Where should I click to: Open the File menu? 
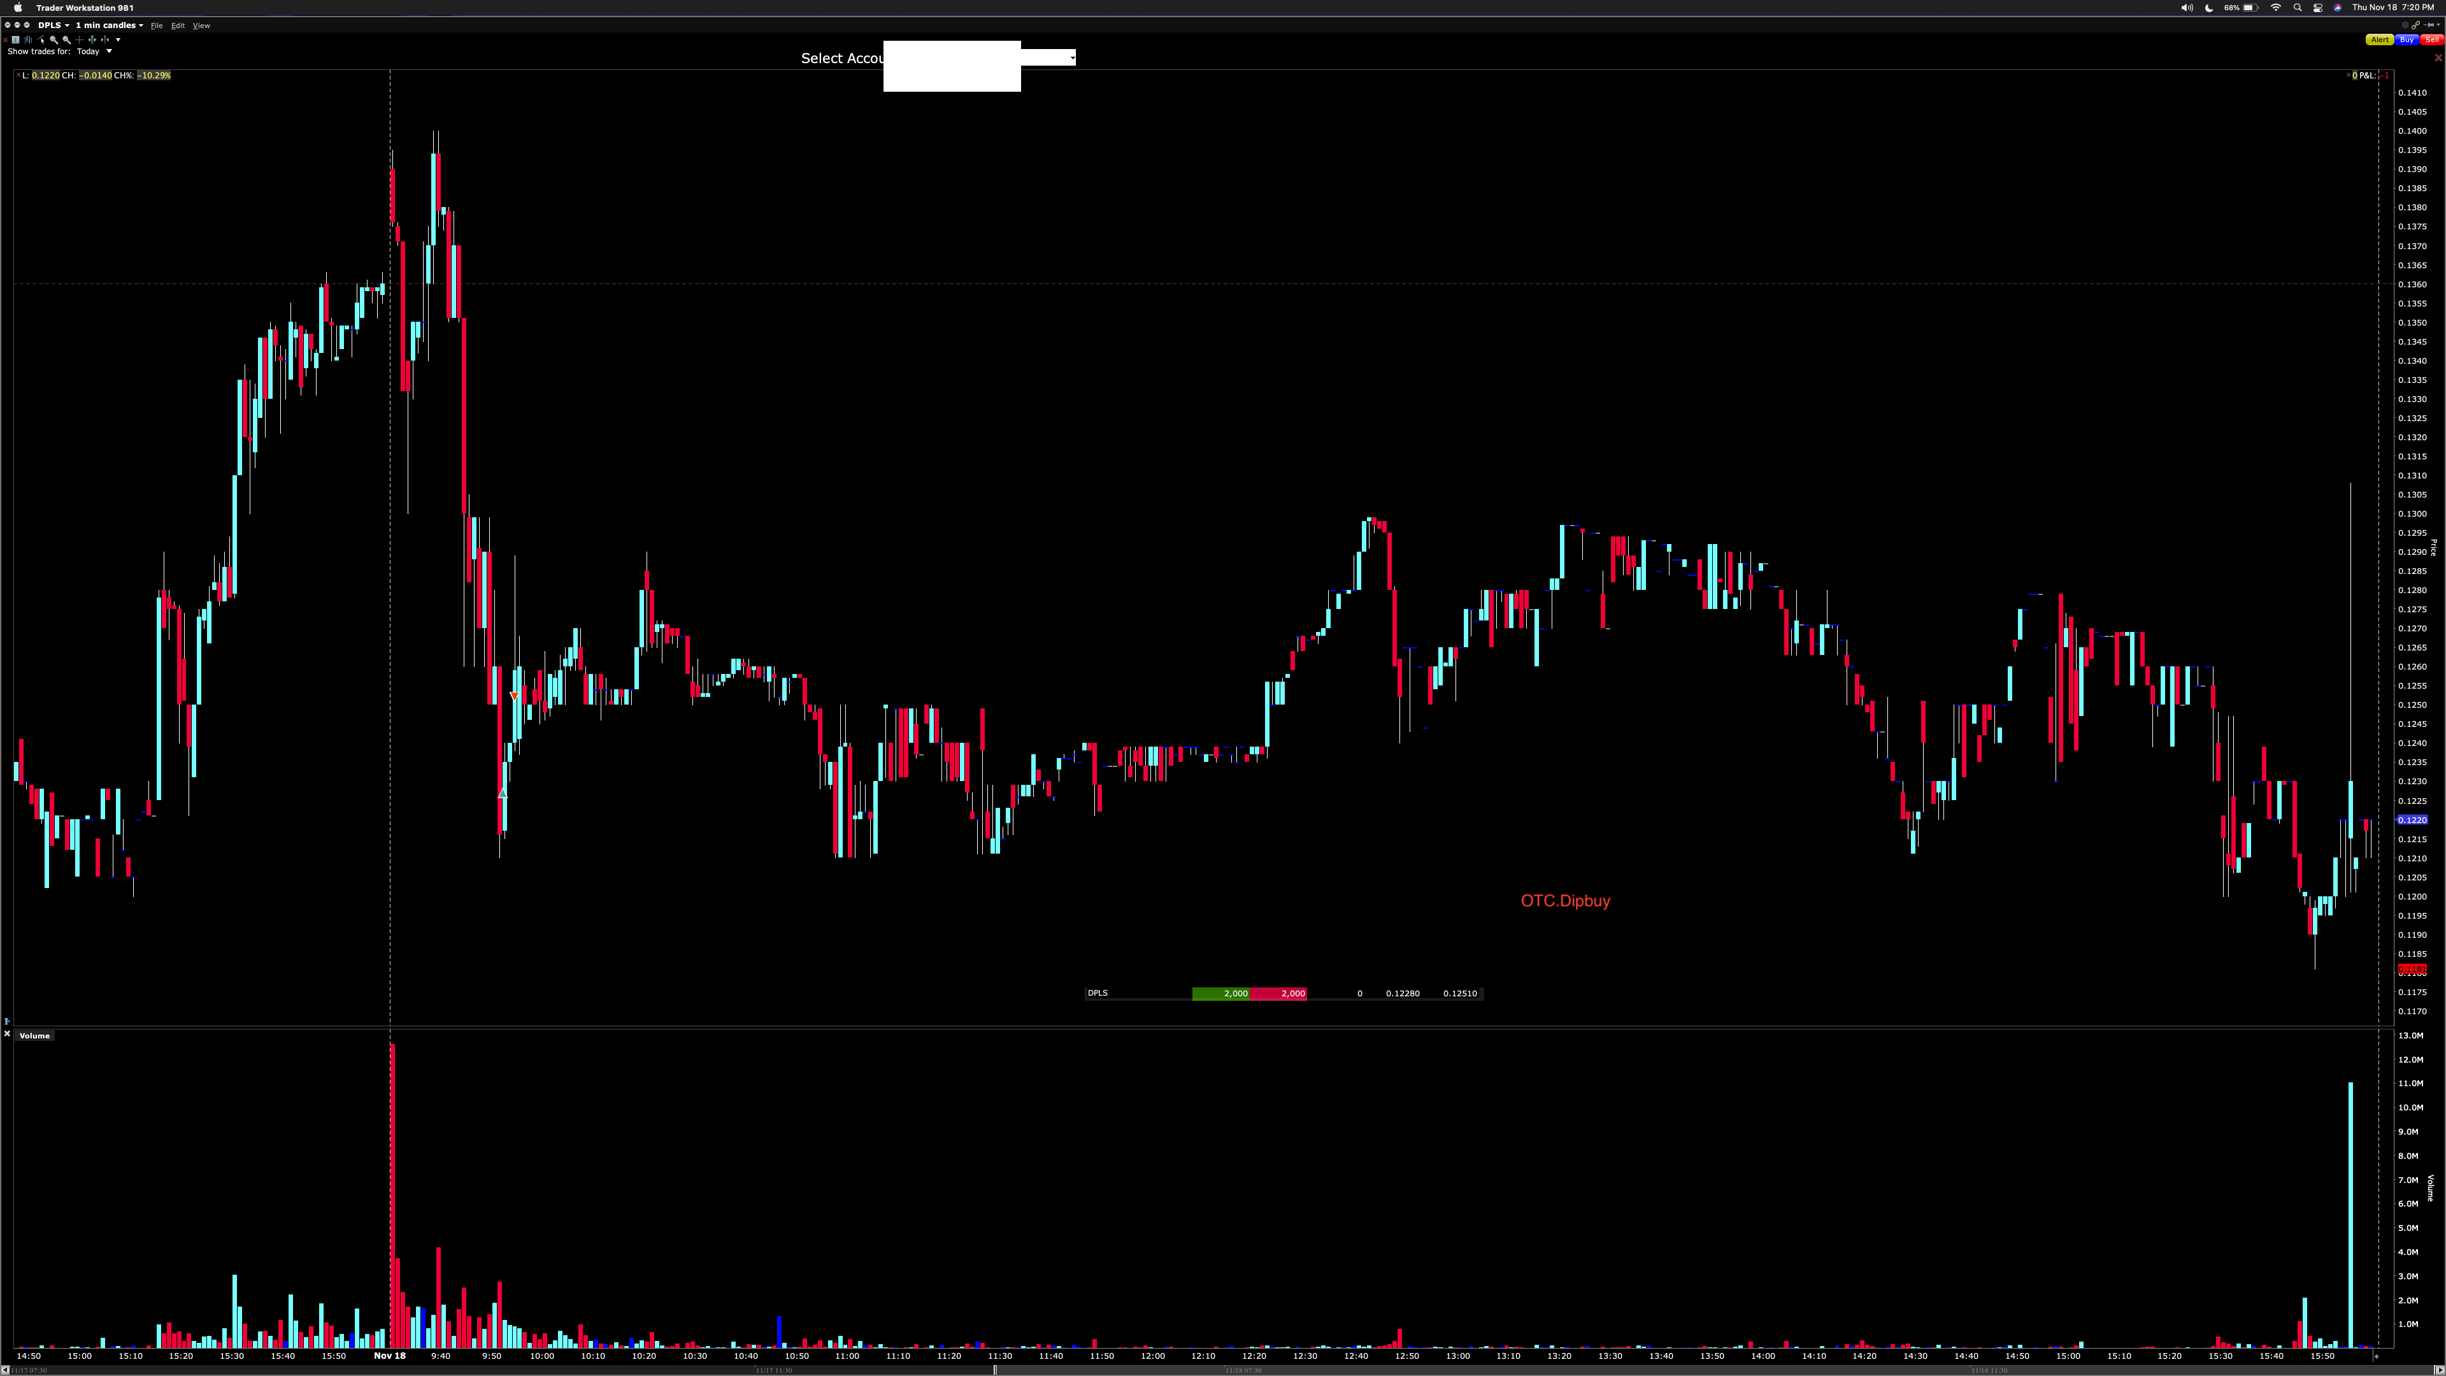157,25
